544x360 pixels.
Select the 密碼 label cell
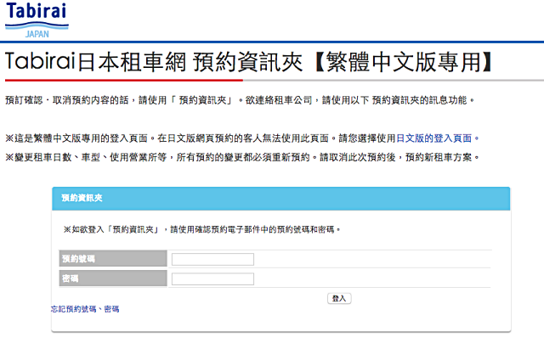pyautogui.click(x=113, y=278)
